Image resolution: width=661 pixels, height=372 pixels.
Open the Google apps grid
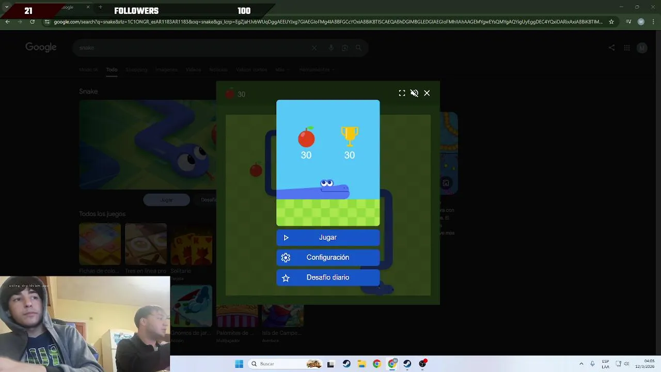[627, 48]
